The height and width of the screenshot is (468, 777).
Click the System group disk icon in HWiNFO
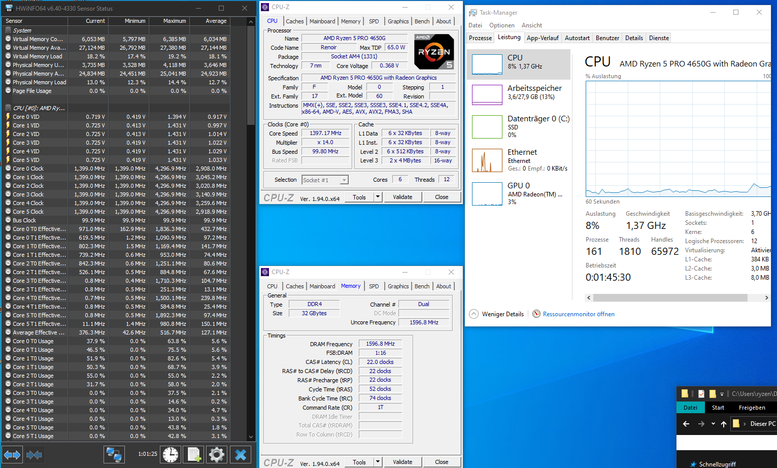(x=8, y=30)
